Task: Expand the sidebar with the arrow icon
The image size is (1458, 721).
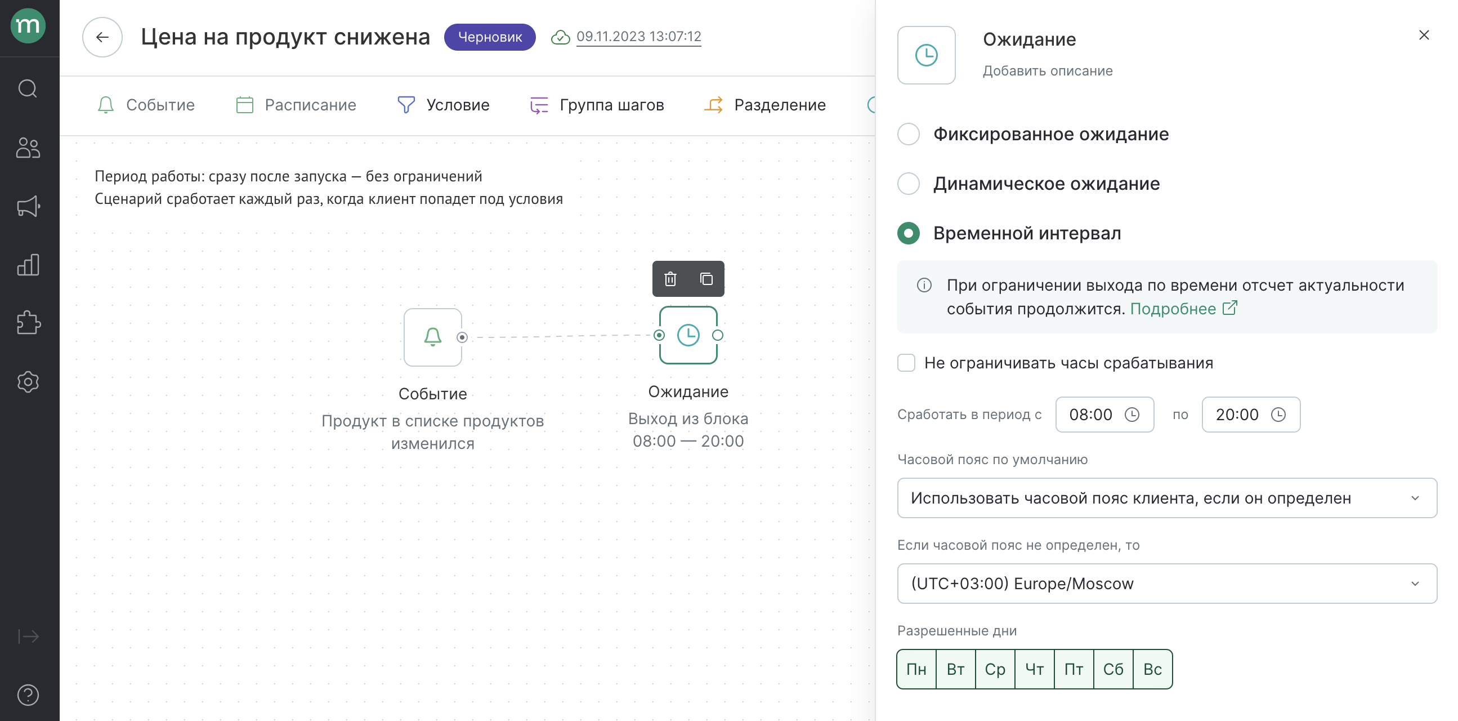Action: (28, 637)
